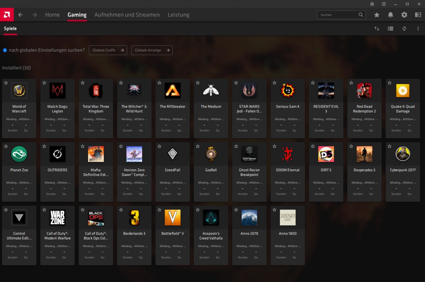Open the Assassin's Creed Valhalla icon
The height and width of the screenshot is (282, 425).
click(x=211, y=217)
